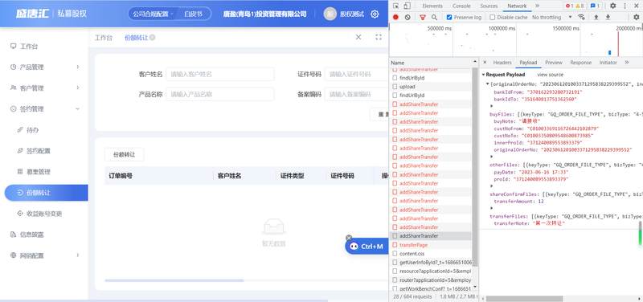643x302 pixels.
Task: Click the inspect element picker icon
Action: (x=395, y=6)
